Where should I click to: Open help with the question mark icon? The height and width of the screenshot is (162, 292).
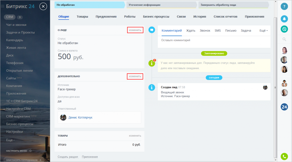coord(284,7)
